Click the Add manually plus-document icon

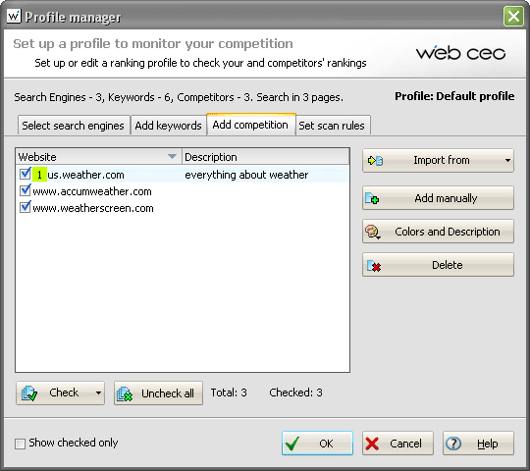(x=372, y=198)
